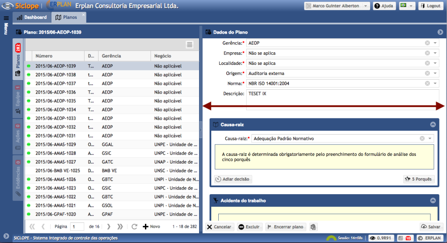Viewport: 447px width, 243px height.
Task: Clear the Localidade field value
Action: click(427, 63)
